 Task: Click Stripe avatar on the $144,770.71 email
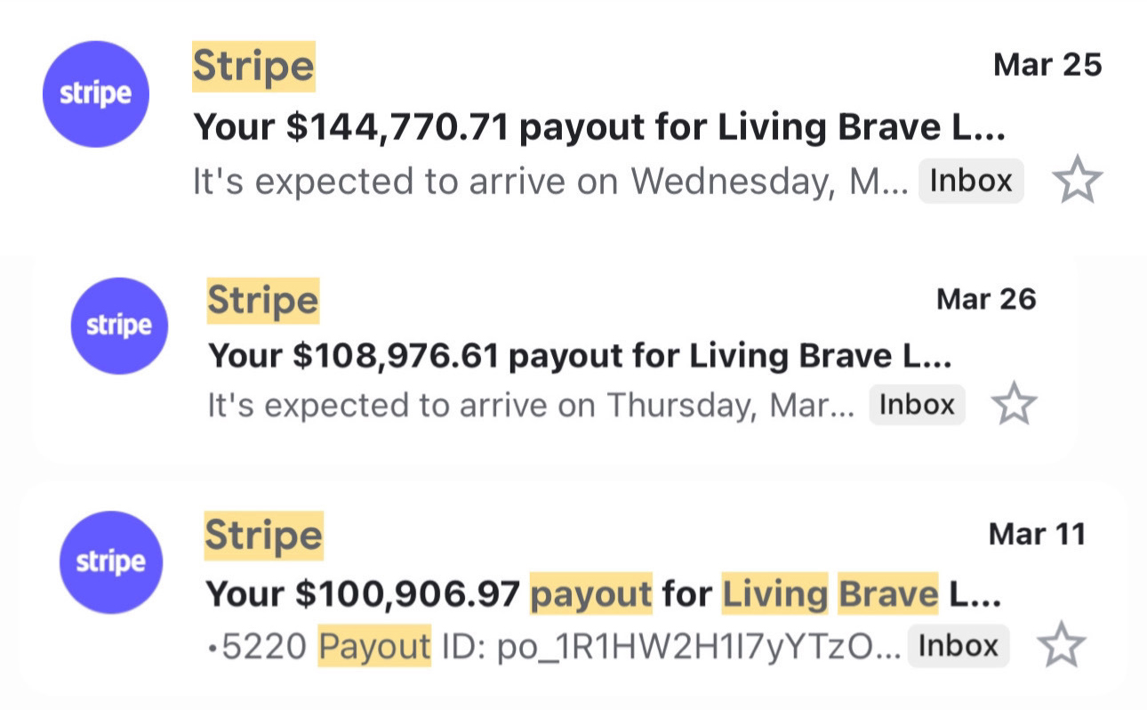coord(95,93)
